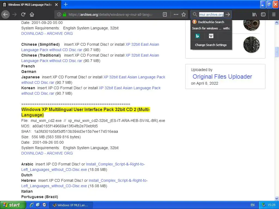Click the search magnifier icon
The height and width of the screenshot is (209, 279).
point(195,15)
